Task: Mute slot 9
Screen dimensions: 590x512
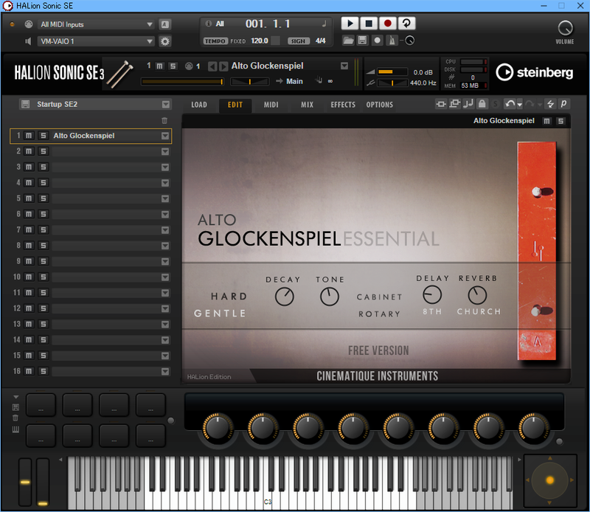Action: pos(29,261)
